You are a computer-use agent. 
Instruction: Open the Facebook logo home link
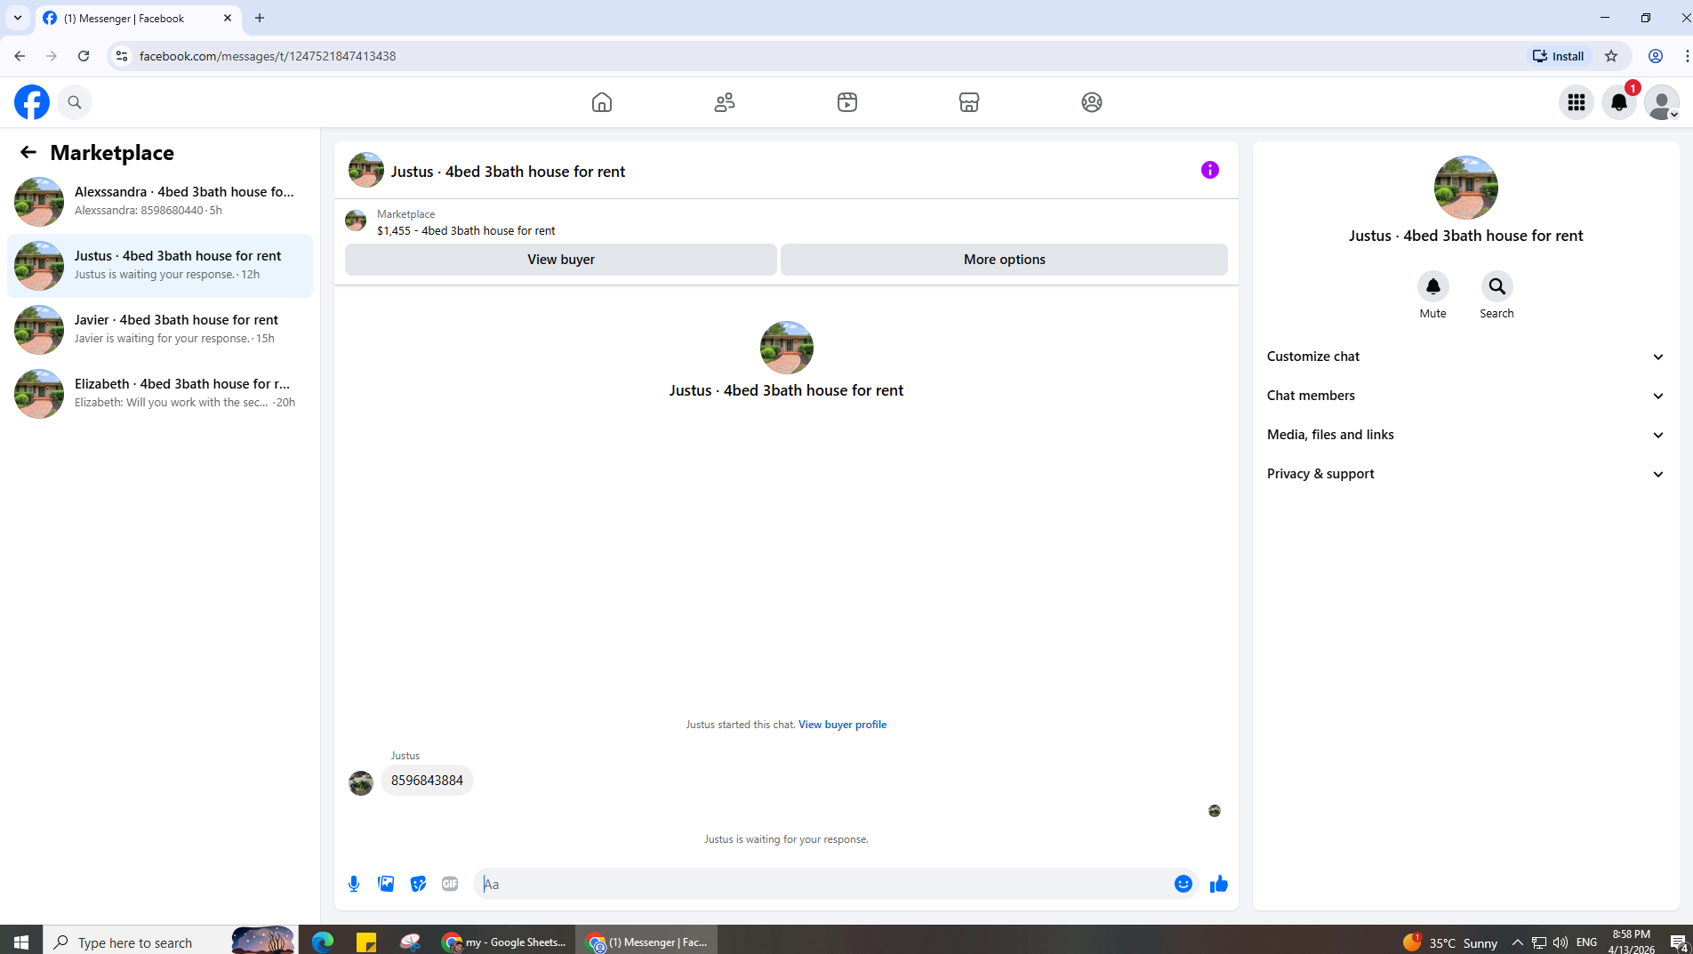click(32, 102)
